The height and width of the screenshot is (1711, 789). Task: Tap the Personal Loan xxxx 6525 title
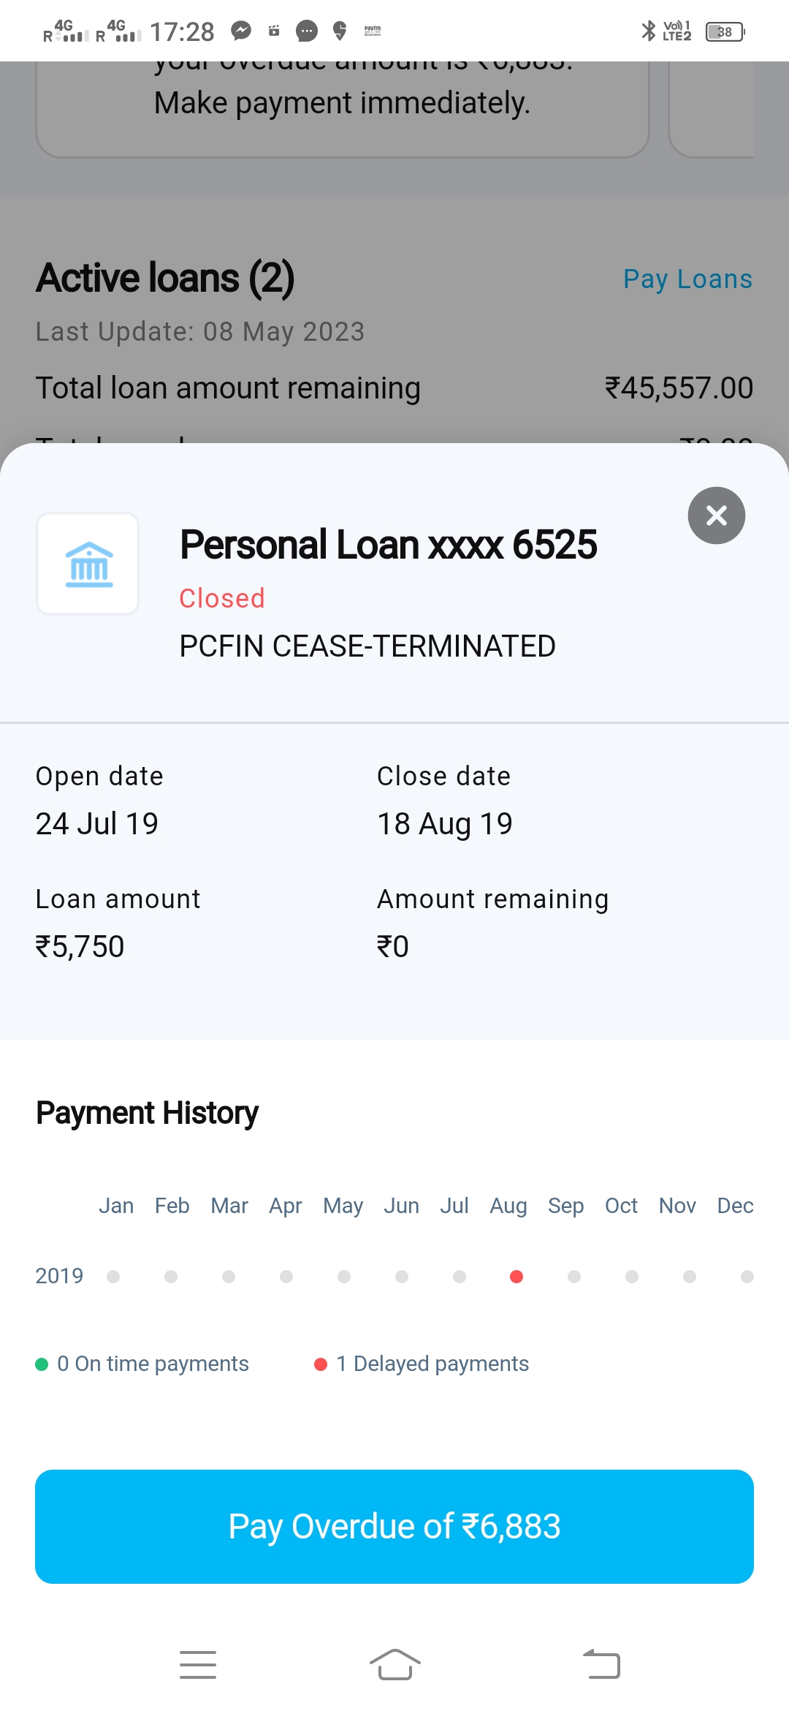pos(388,545)
